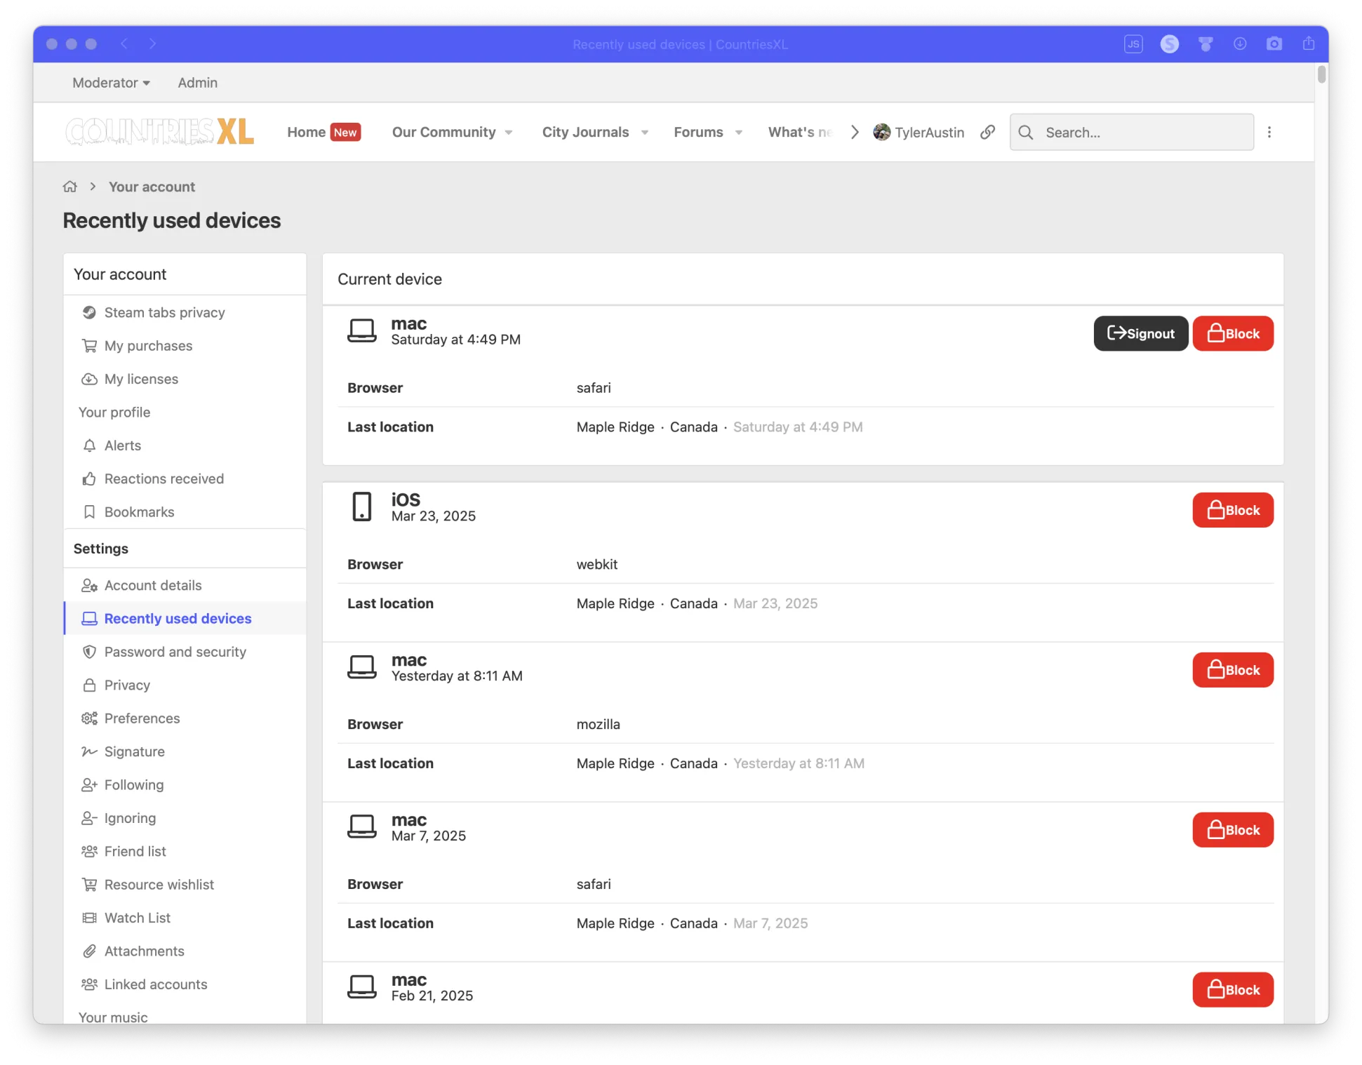Open Following list in sidebar
Screen dimensions: 1362x1065
coord(185,785)
